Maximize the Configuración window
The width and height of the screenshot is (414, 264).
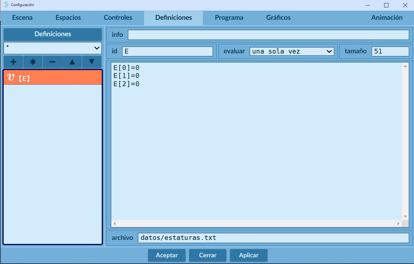(x=386, y=5)
